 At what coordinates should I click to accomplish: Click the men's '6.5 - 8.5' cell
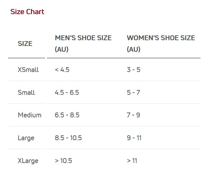pyautogui.click(x=67, y=115)
